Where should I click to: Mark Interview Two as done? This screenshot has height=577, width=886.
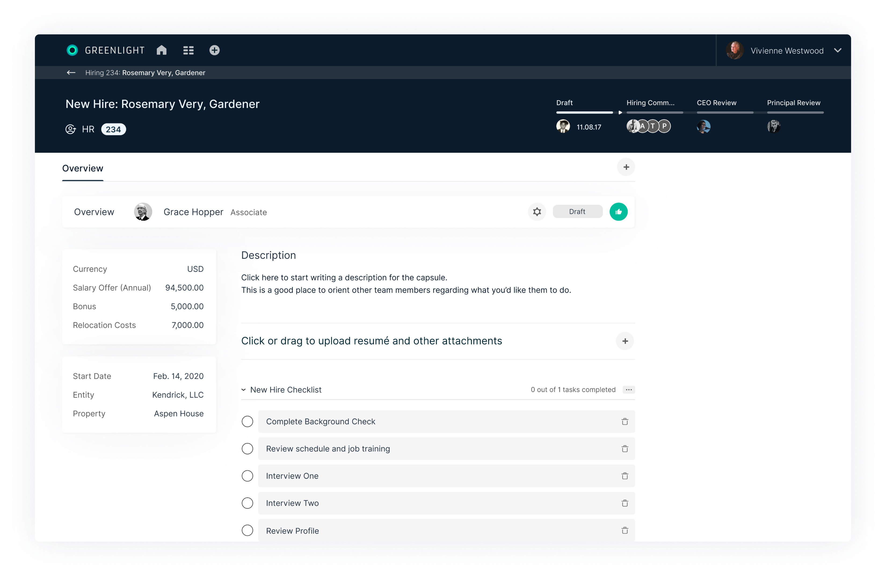click(x=247, y=503)
